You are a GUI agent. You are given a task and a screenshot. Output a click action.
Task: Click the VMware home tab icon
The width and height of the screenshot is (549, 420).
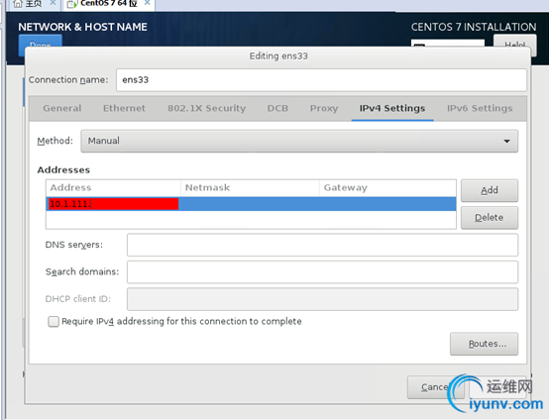pos(18,4)
